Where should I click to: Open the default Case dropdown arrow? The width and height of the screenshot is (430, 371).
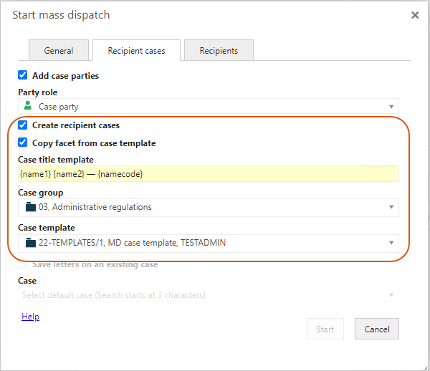click(391, 295)
